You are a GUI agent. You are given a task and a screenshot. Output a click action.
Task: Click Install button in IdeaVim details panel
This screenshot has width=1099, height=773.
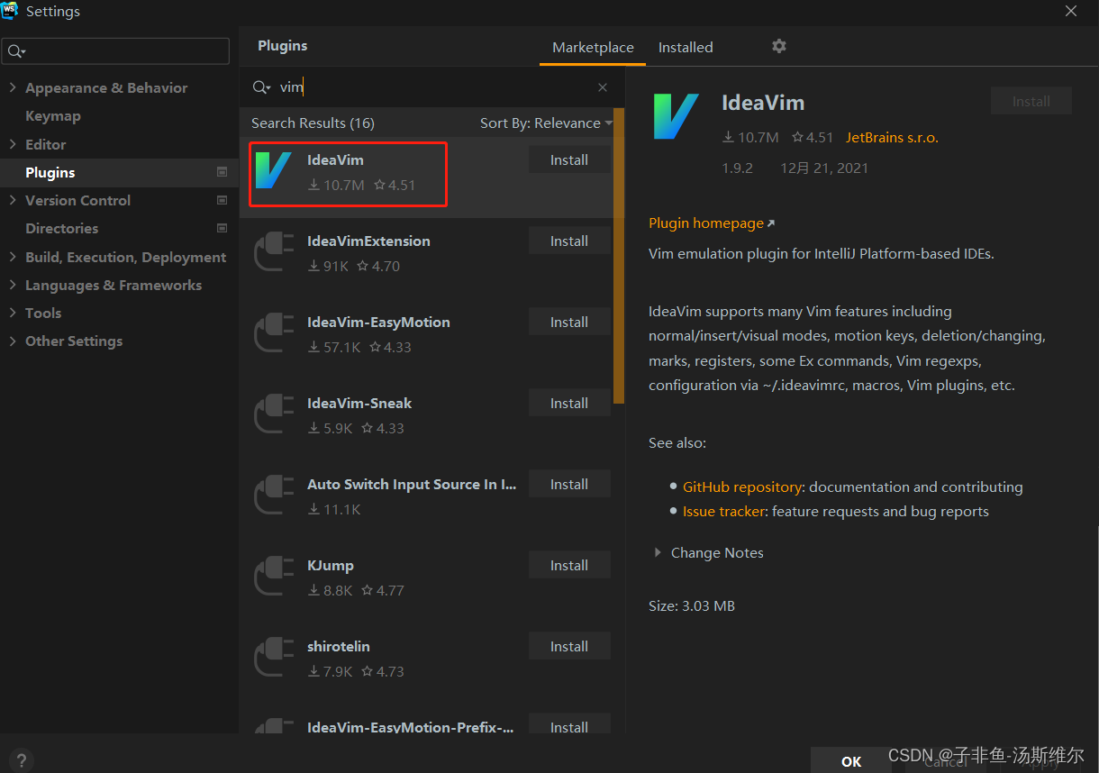coord(1031,101)
